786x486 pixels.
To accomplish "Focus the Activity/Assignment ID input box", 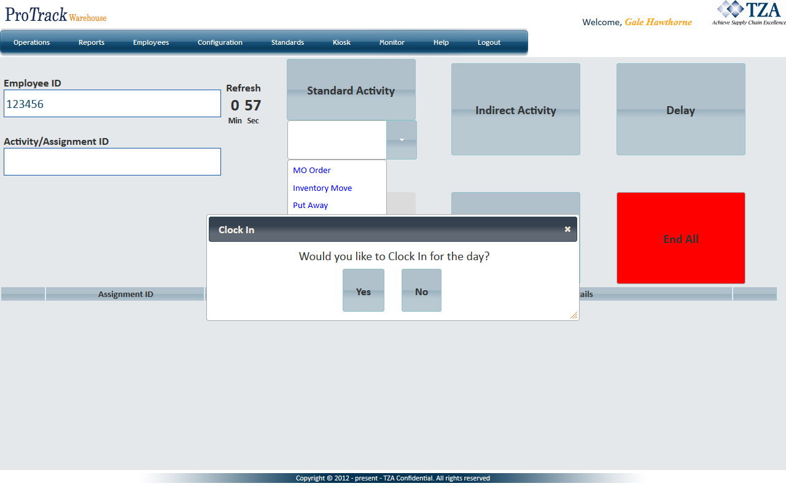I will pyautogui.click(x=112, y=161).
